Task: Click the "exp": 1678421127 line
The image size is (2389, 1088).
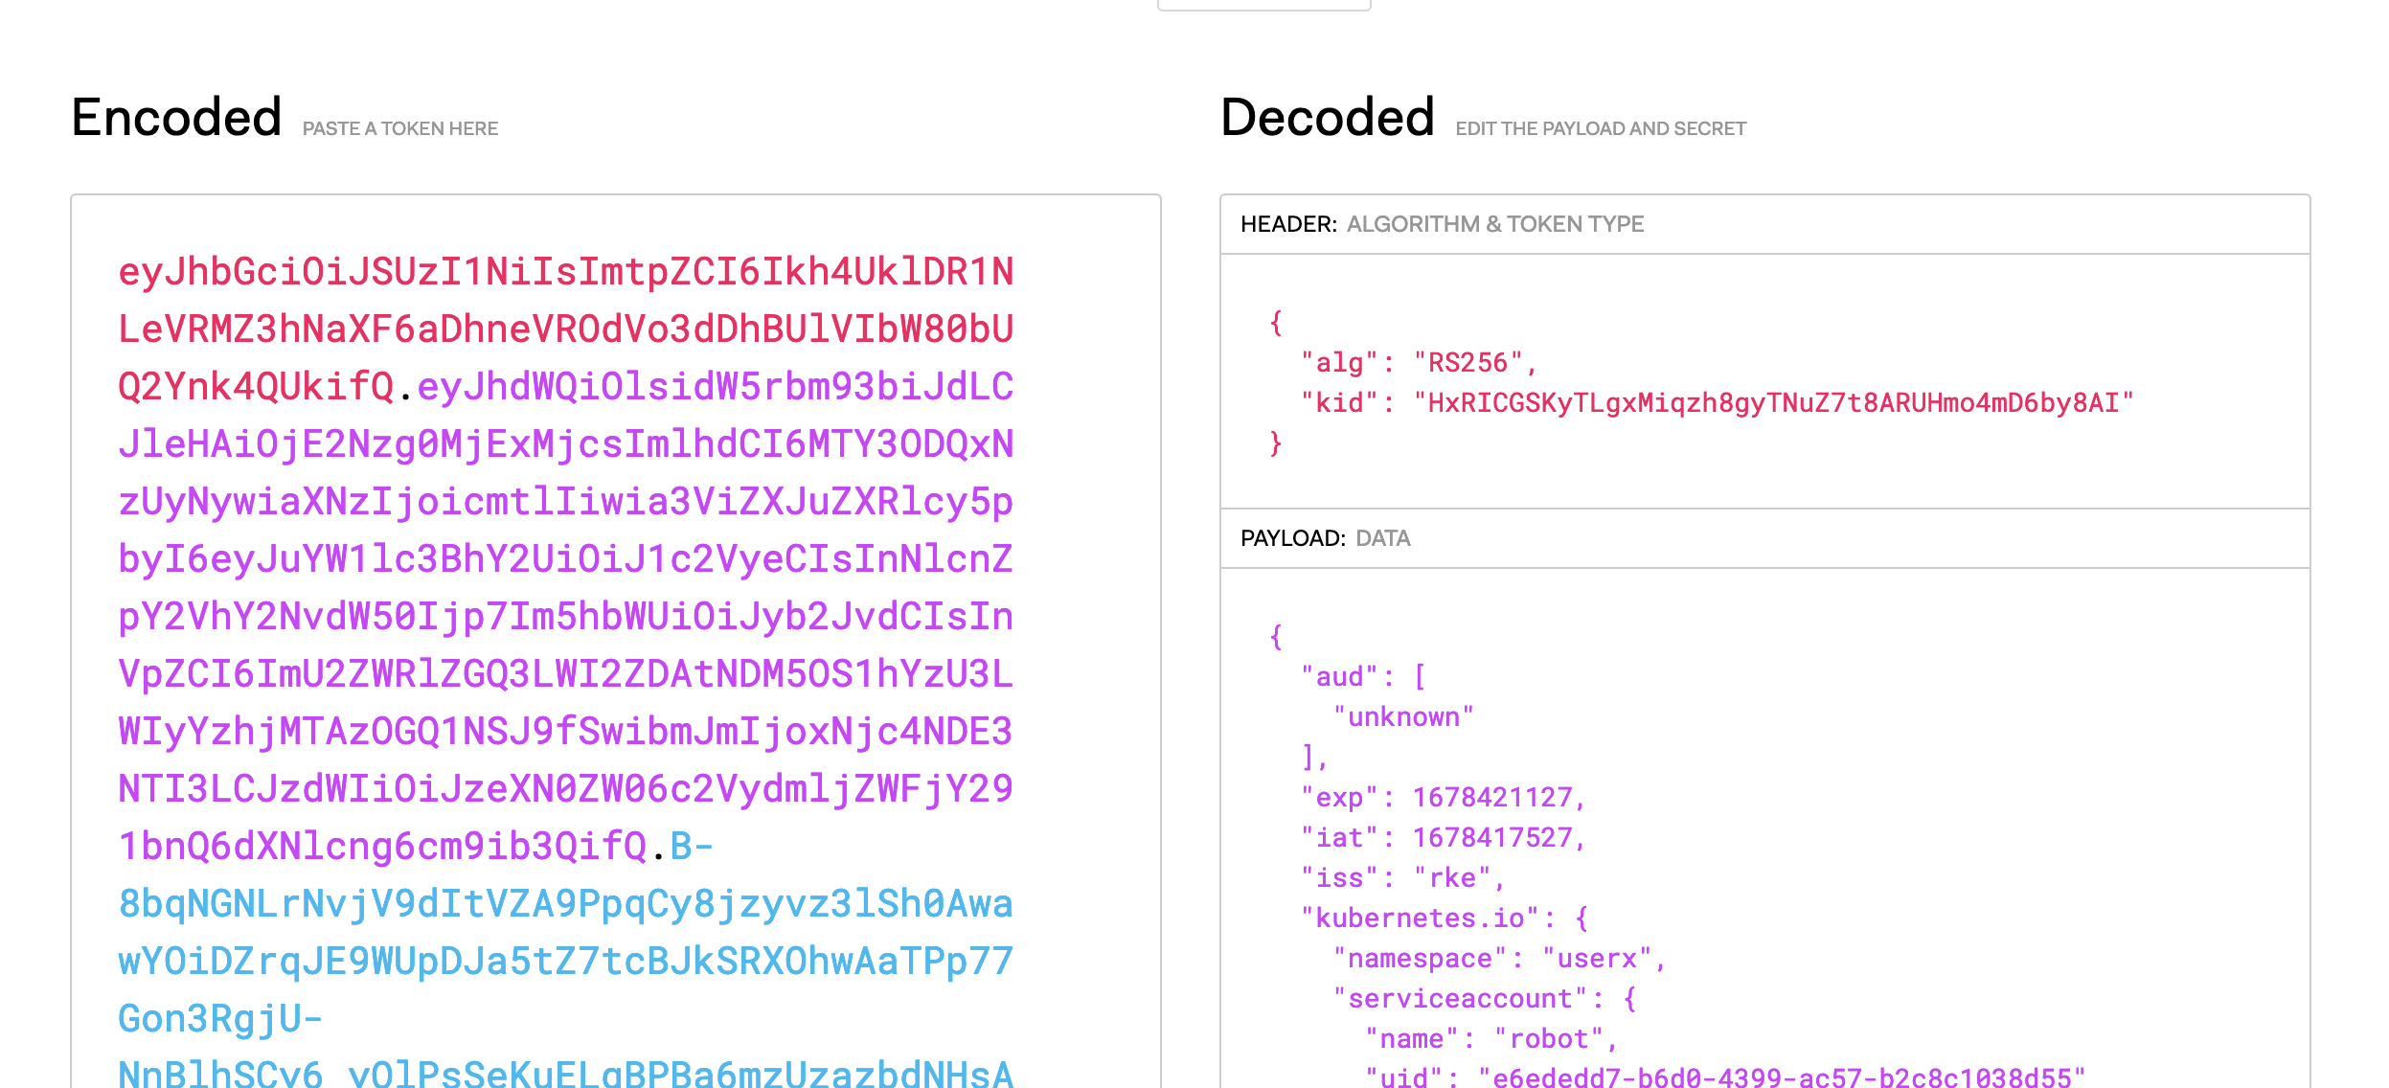Action: [x=1444, y=798]
